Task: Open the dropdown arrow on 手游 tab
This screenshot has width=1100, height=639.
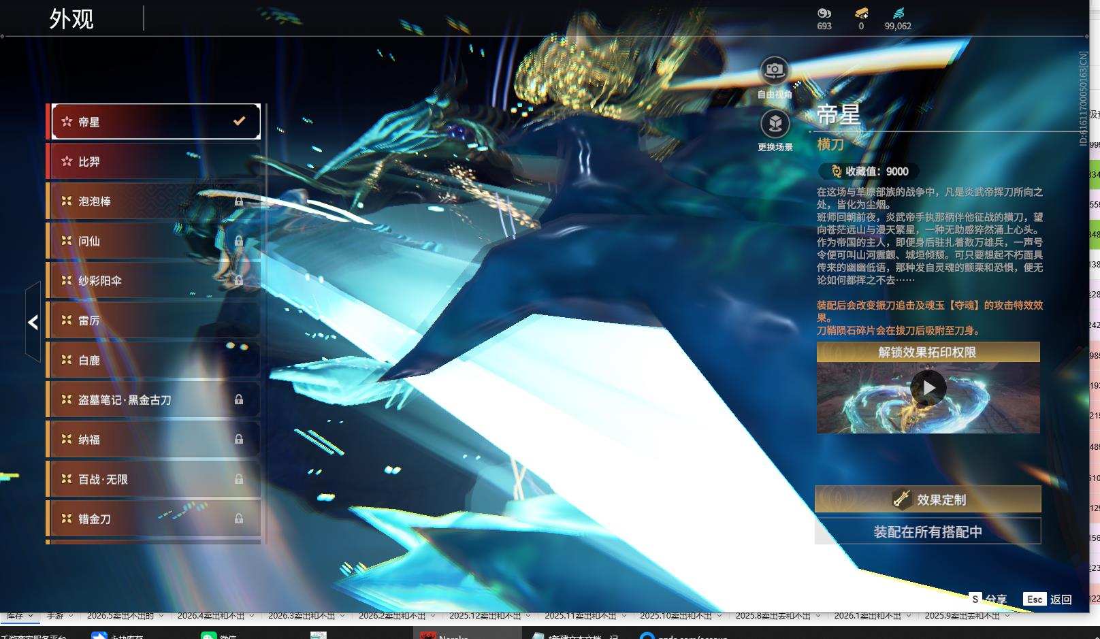Action: [x=71, y=616]
